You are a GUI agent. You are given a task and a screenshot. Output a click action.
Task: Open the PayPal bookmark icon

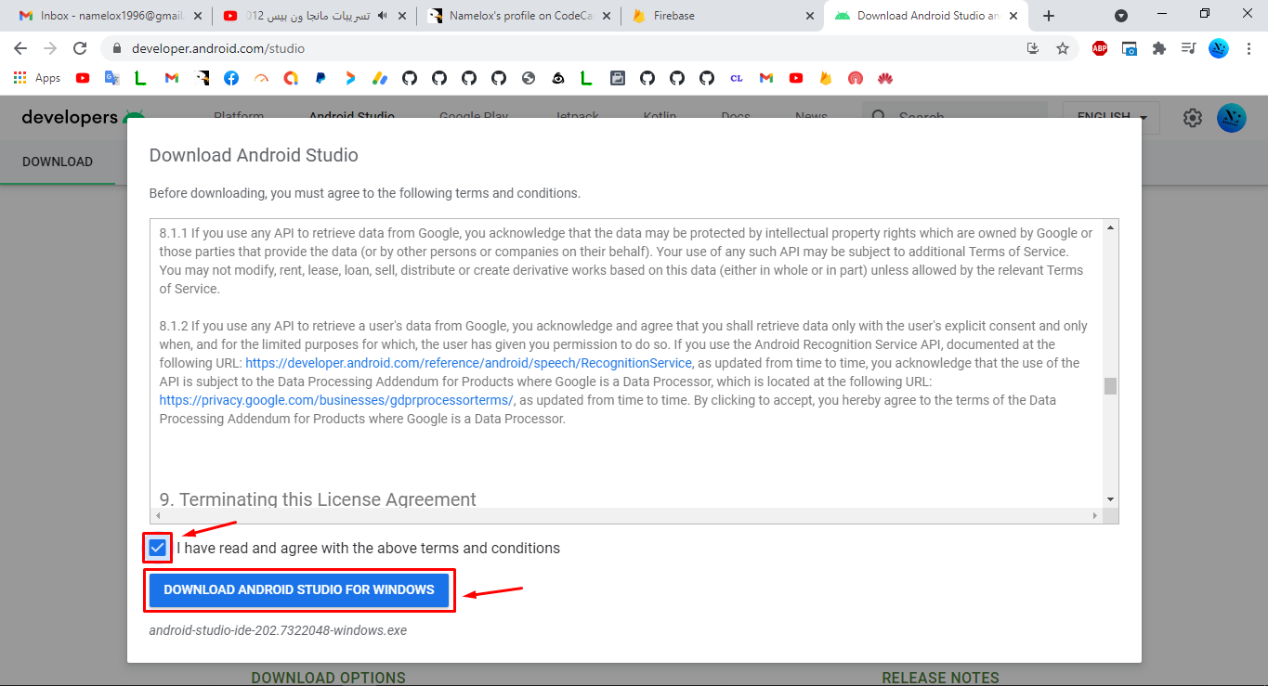click(x=320, y=79)
